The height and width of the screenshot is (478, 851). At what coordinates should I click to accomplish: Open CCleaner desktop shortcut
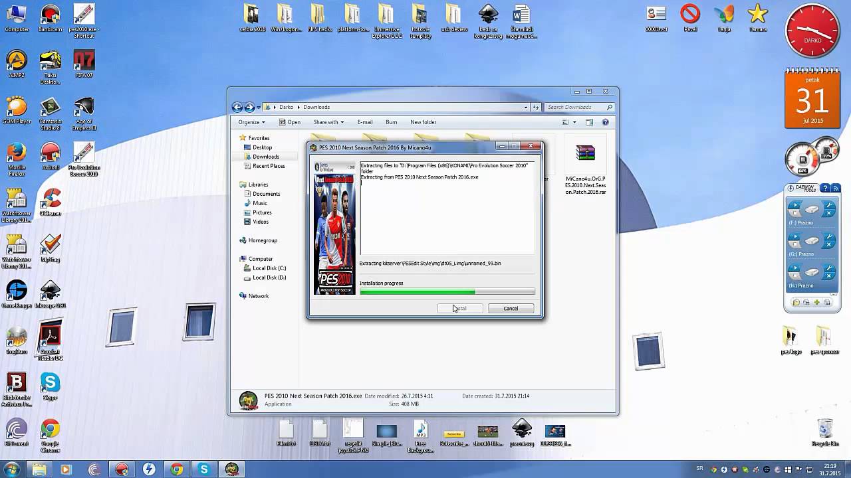click(50, 202)
